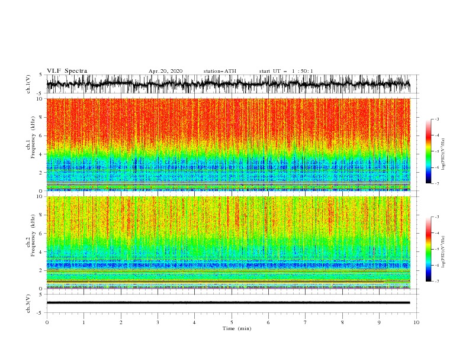The height and width of the screenshot is (362, 469).
Task: Click the ch.2 Frequency (kHz) axis label
Action: coord(31,235)
